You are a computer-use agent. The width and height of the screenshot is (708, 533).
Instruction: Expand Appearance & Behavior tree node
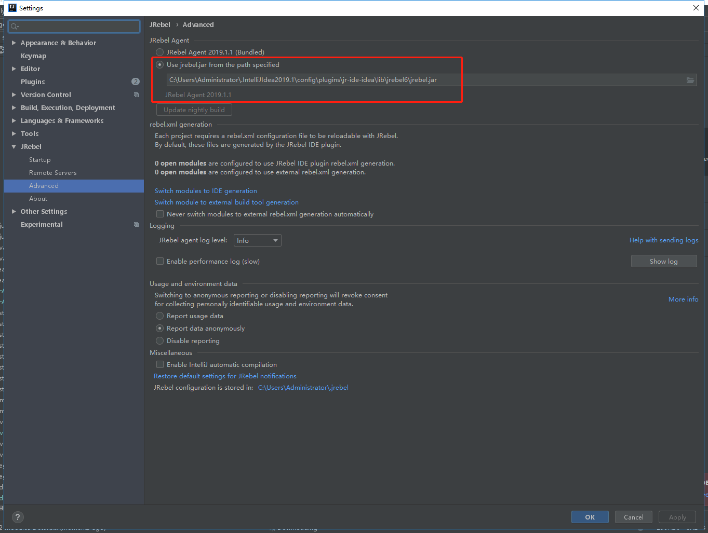[14, 43]
